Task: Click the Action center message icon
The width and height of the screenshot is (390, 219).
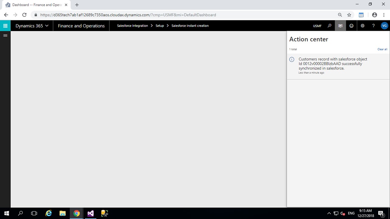Action: (x=340, y=26)
